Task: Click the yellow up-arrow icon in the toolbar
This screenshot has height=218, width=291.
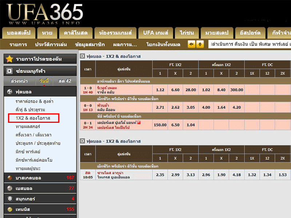Action: (200, 44)
